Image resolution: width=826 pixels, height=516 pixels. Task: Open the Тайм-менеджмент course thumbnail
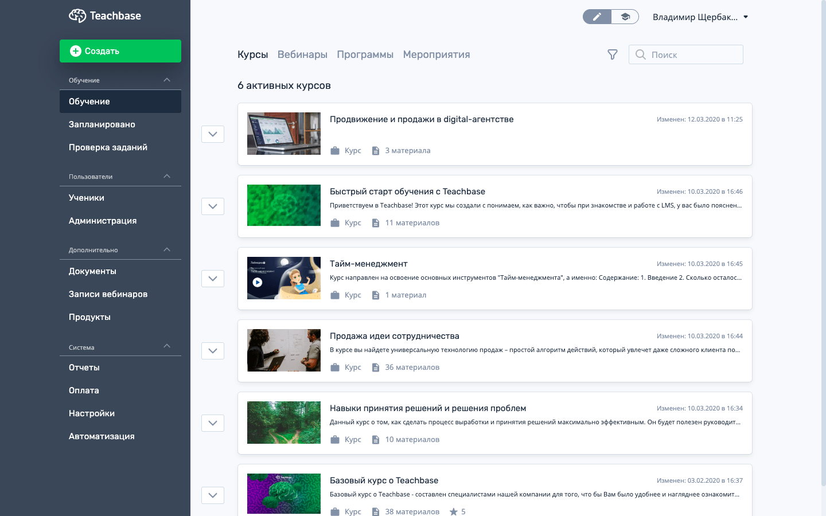284,278
